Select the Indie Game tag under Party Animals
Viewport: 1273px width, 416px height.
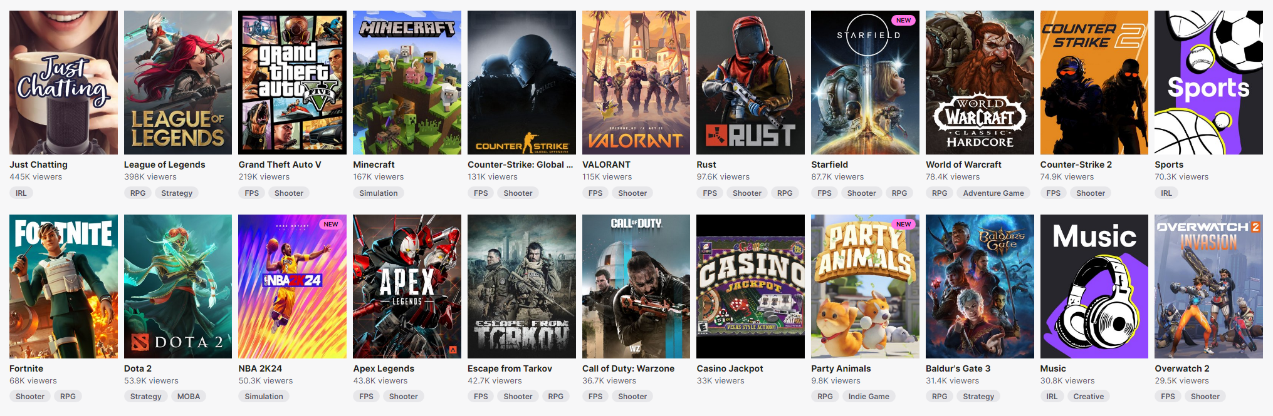[x=869, y=397]
